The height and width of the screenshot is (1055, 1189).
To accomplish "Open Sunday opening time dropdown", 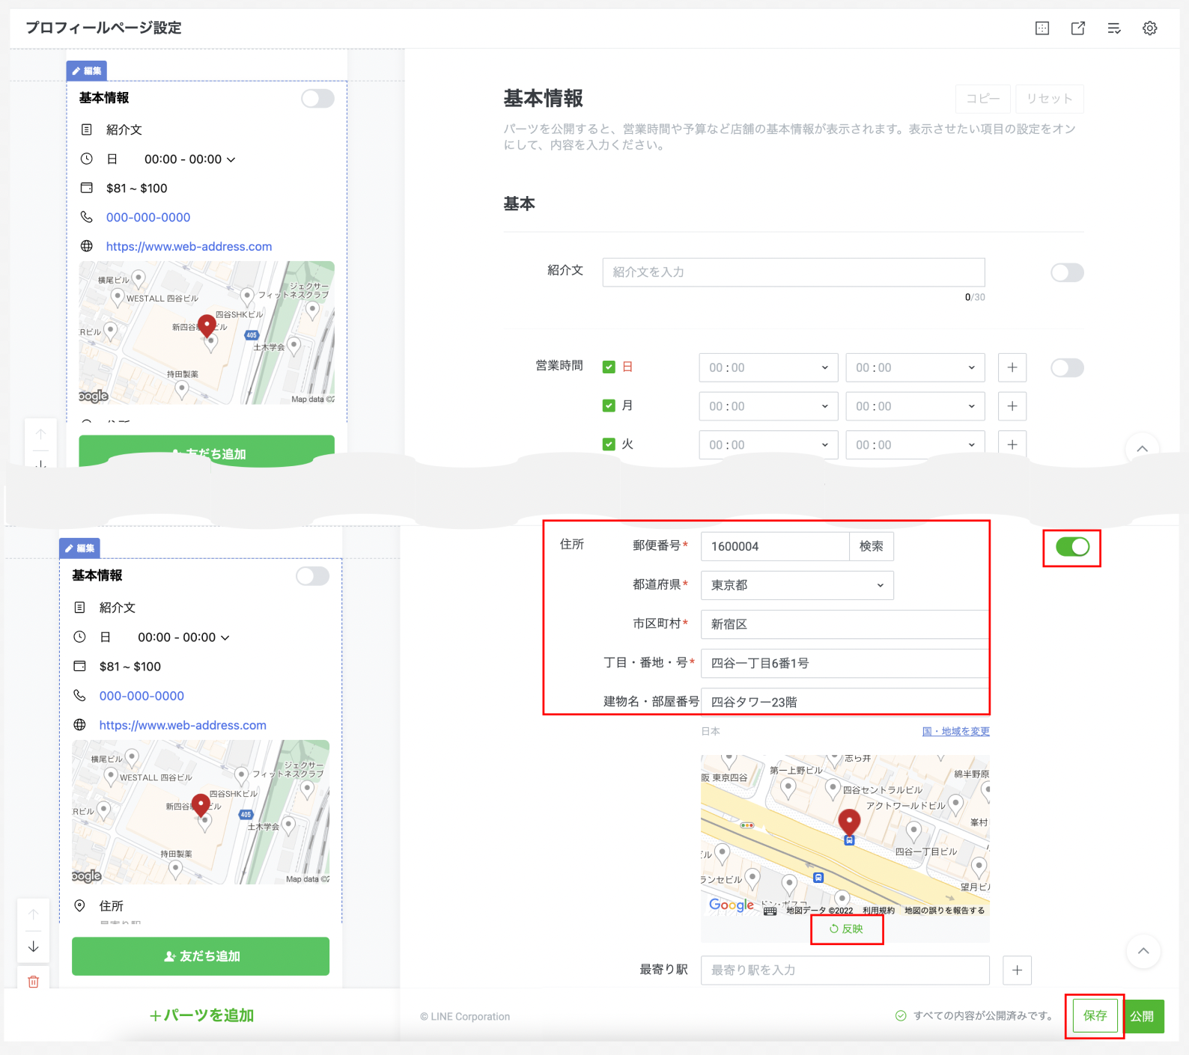I will point(767,367).
